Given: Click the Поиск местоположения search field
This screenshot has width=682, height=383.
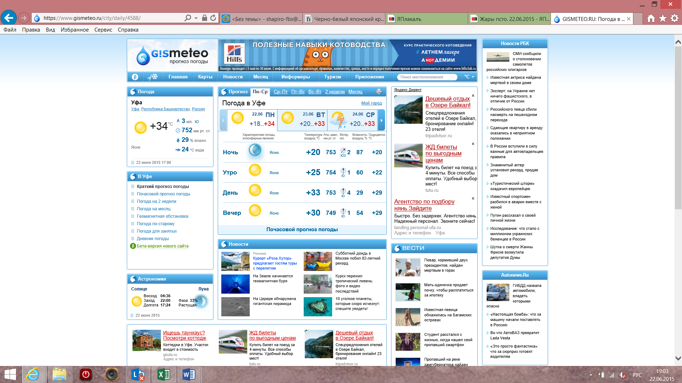Looking at the screenshot, I should click(427, 77).
